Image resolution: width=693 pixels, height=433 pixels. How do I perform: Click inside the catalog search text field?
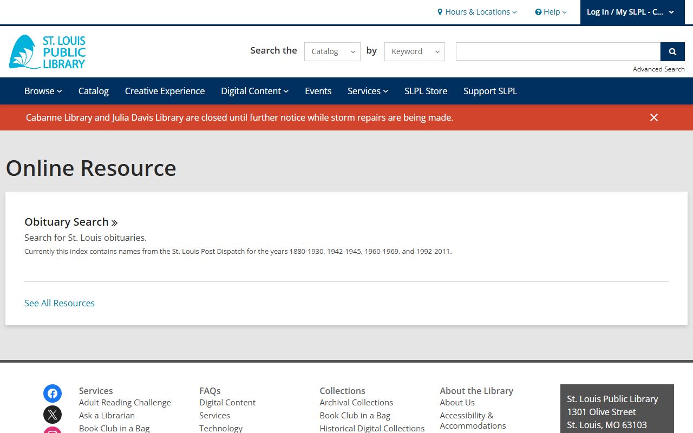[x=558, y=51]
